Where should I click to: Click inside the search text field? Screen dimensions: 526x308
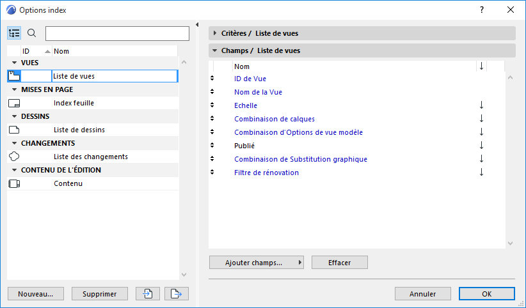[117, 33]
